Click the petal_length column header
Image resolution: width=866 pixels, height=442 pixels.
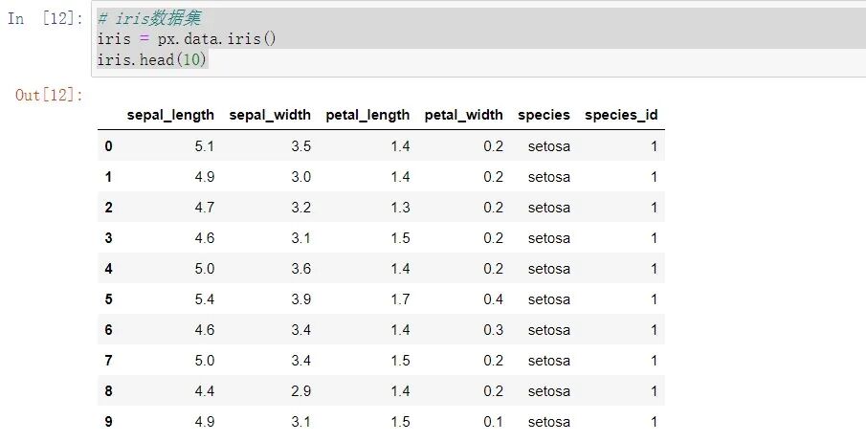pyautogui.click(x=367, y=115)
